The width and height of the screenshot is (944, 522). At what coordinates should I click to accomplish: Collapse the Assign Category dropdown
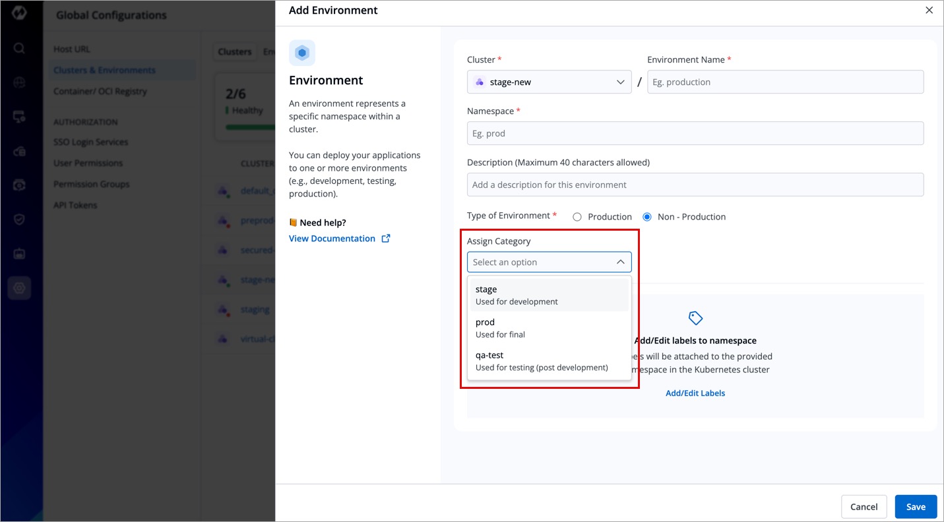click(x=620, y=262)
